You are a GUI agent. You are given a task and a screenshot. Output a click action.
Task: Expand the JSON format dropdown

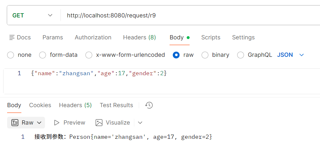click(x=302, y=55)
